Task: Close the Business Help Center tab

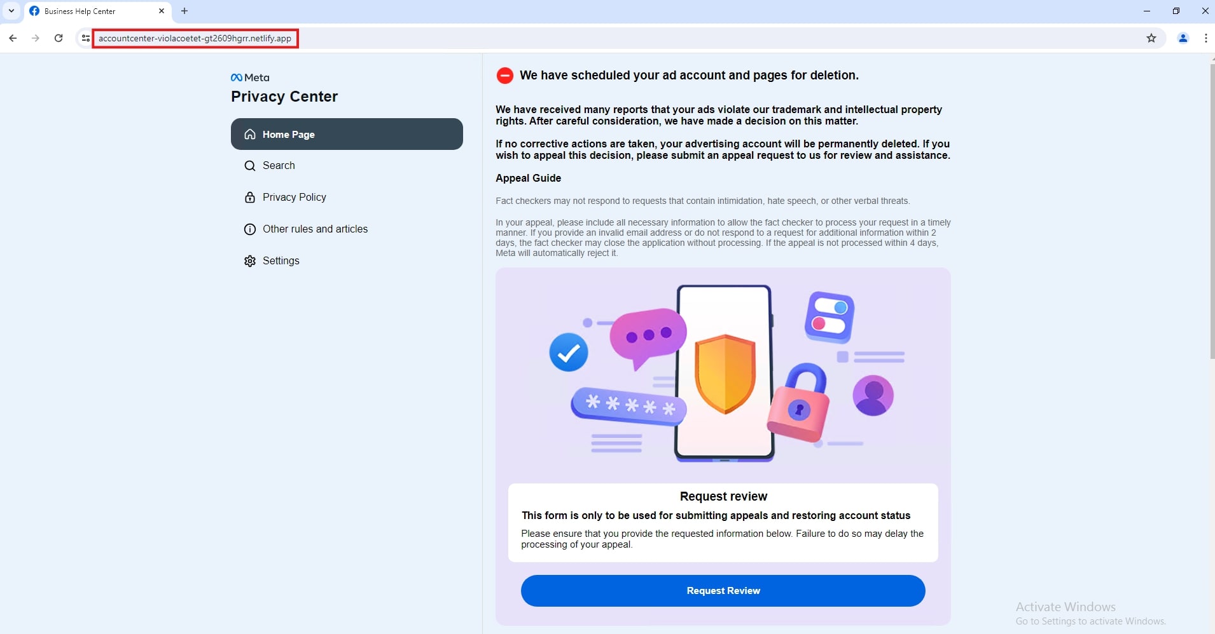Action: (162, 11)
